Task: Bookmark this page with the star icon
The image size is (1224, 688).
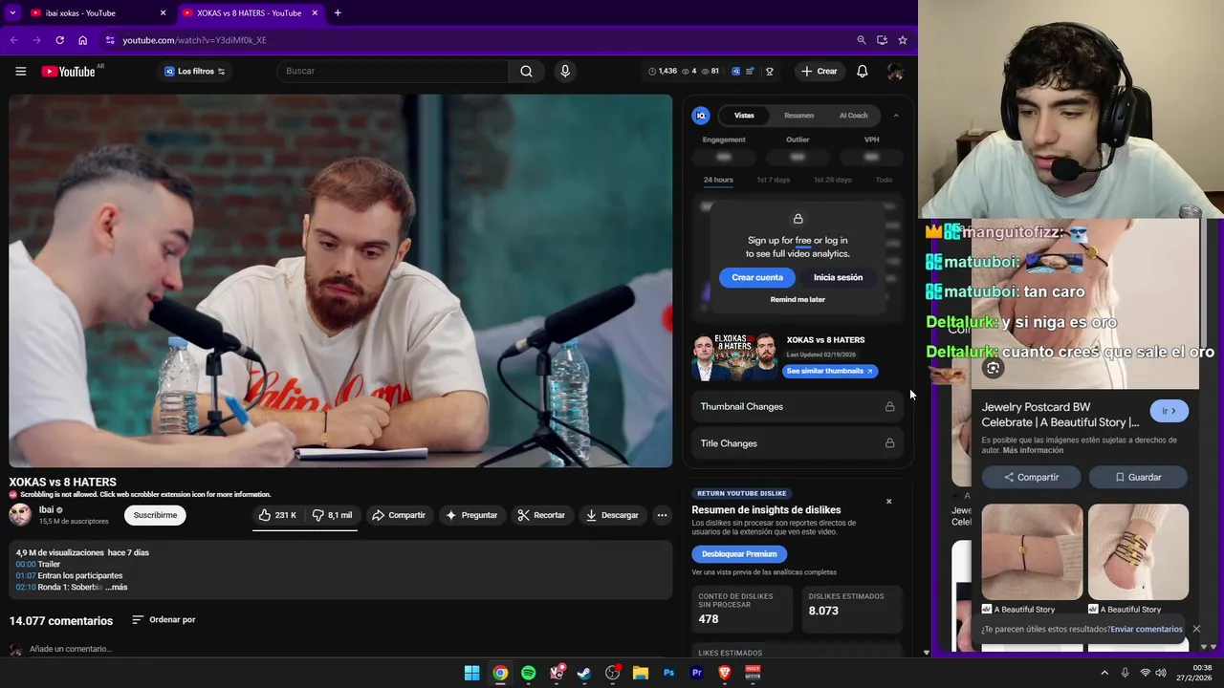Action: pos(903,40)
